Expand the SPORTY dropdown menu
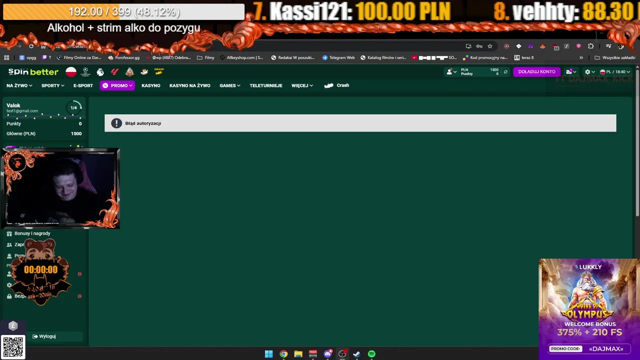Image resolution: width=640 pixels, height=360 pixels. 53,85
